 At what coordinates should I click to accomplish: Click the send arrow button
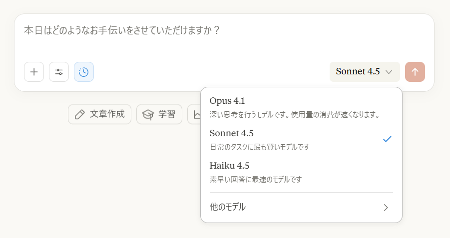(x=415, y=72)
